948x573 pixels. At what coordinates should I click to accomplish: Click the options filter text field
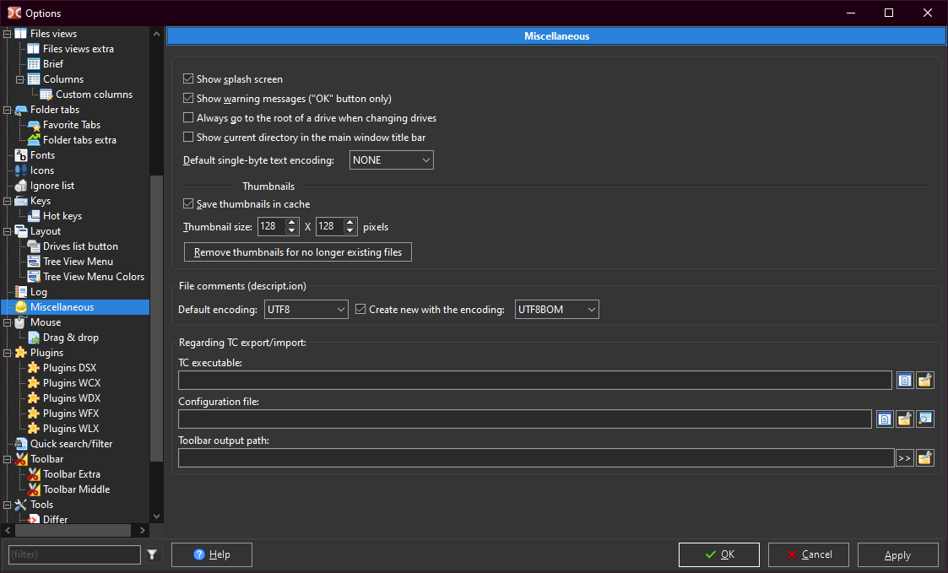pyautogui.click(x=74, y=554)
